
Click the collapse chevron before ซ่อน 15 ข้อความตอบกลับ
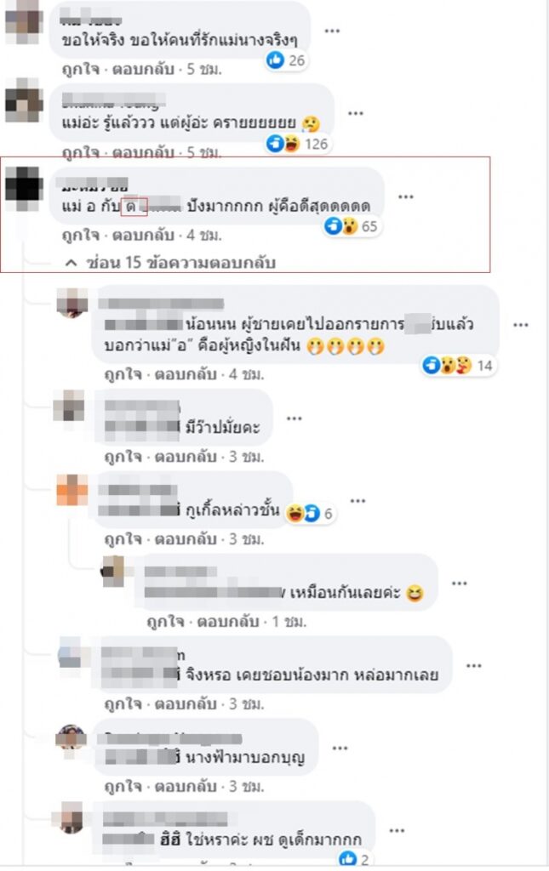tap(71, 263)
